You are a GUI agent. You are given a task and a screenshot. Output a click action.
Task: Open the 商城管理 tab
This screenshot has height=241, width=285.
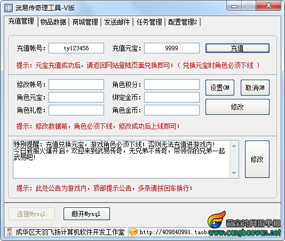click(85, 22)
